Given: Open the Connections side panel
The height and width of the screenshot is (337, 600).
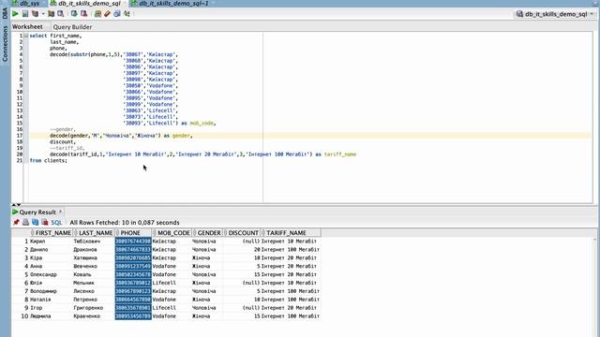Looking at the screenshot, I should [5, 43].
